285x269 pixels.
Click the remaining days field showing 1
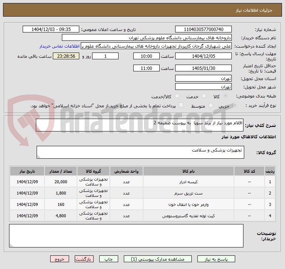point(105,56)
